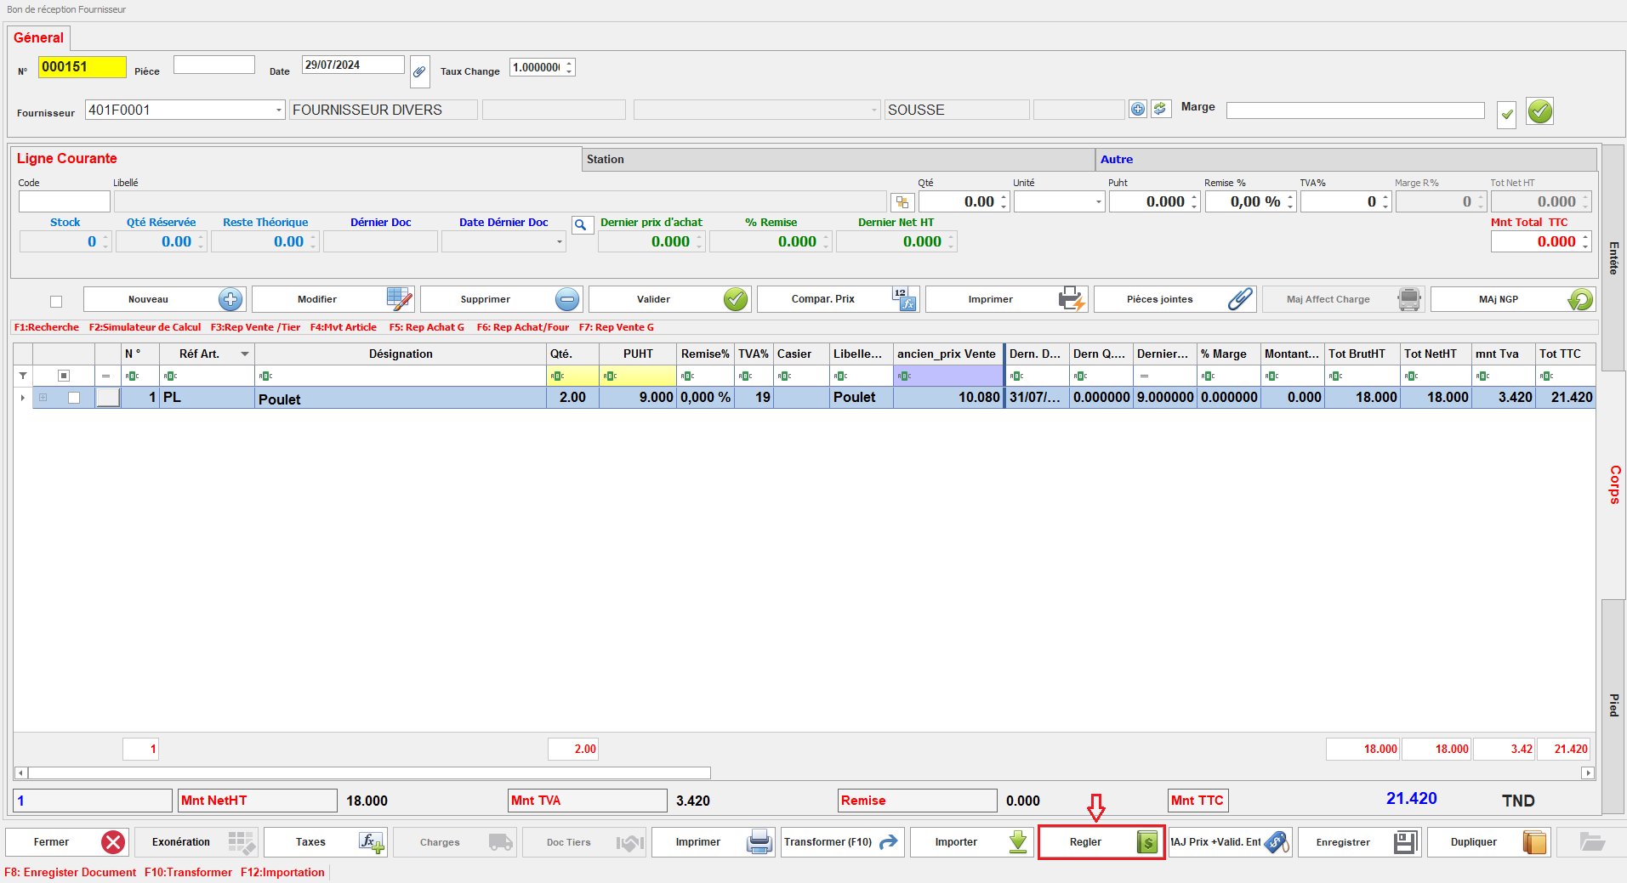Click the right scroll arrow of the grid

[x=1588, y=773]
